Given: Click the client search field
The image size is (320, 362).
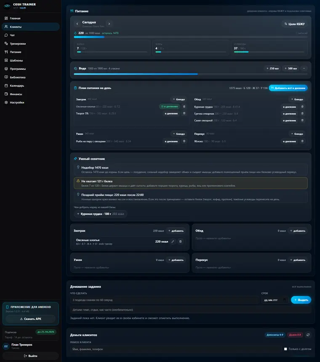Looking at the screenshot, I should pyautogui.click(x=176, y=349).
